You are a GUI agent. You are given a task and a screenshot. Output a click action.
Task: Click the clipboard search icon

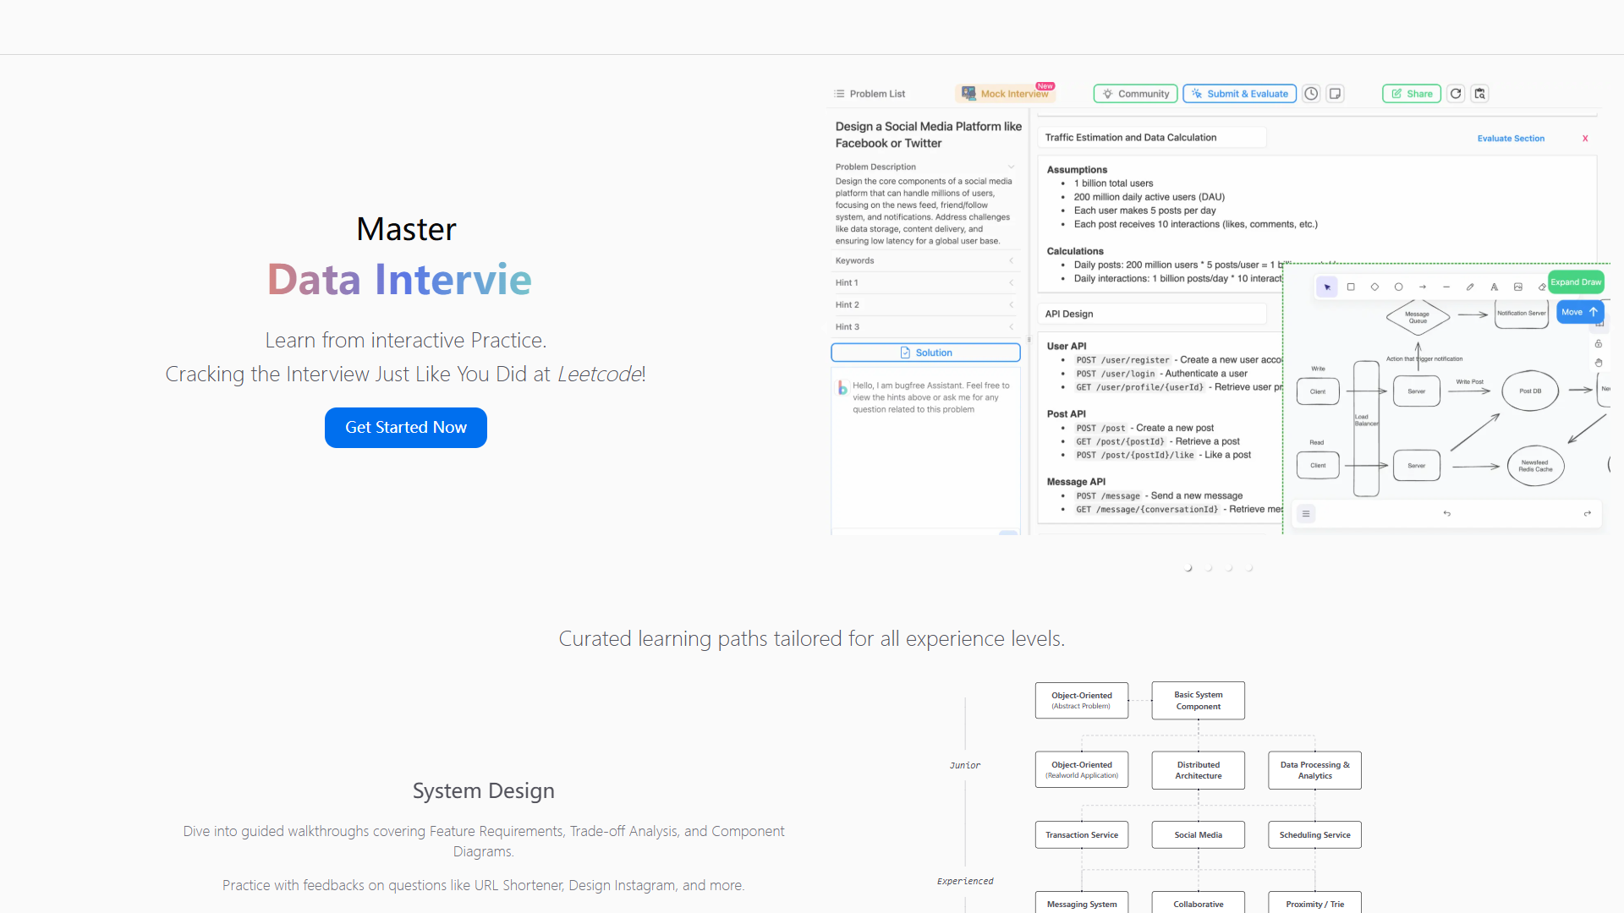1479,94
